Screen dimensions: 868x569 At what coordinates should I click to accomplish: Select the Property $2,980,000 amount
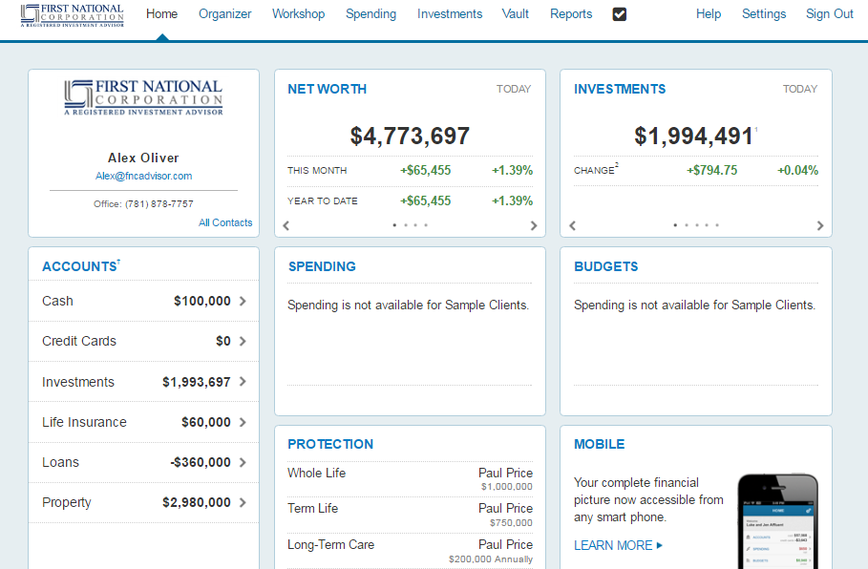tap(197, 502)
